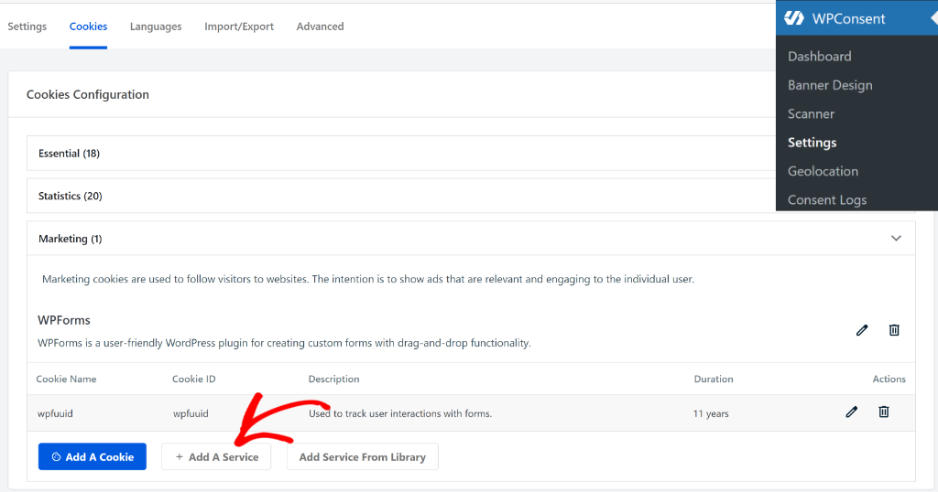Click the Cookie ID column header
The width and height of the screenshot is (938, 492).
pos(194,380)
